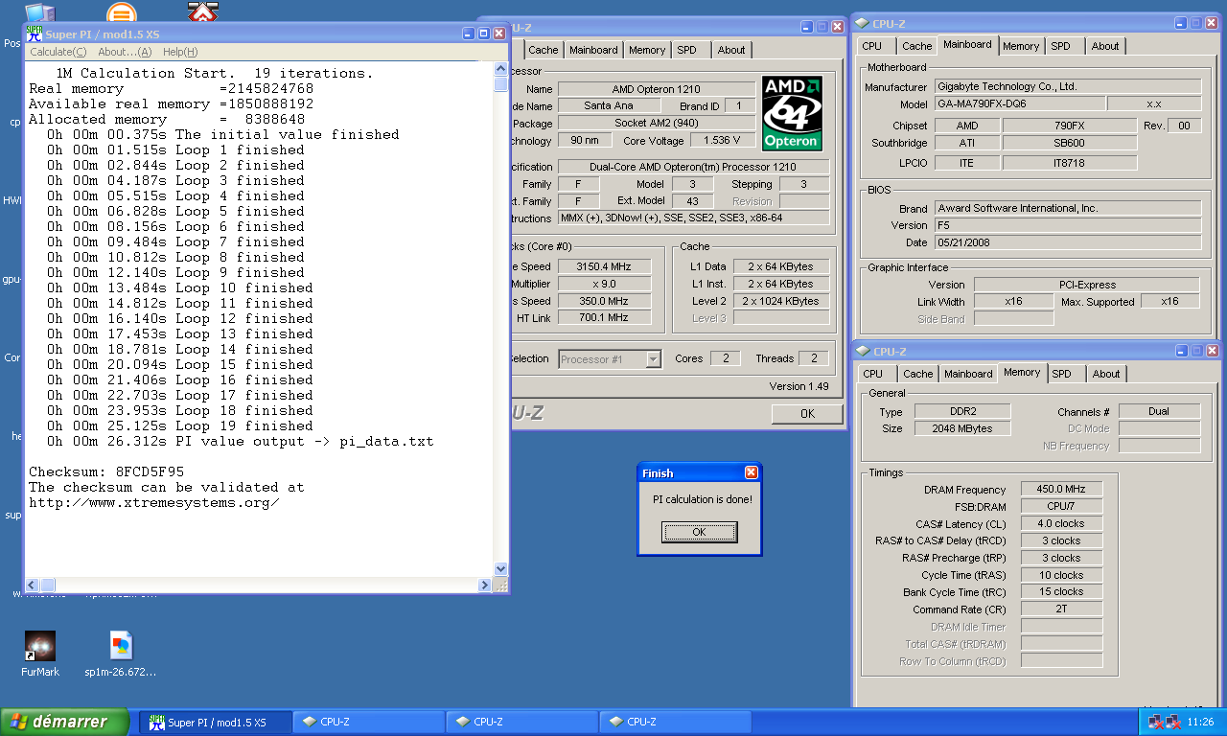The width and height of the screenshot is (1227, 736).
Task: Open the Processor #1 selection dropdown
Action: tap(610, 359)
